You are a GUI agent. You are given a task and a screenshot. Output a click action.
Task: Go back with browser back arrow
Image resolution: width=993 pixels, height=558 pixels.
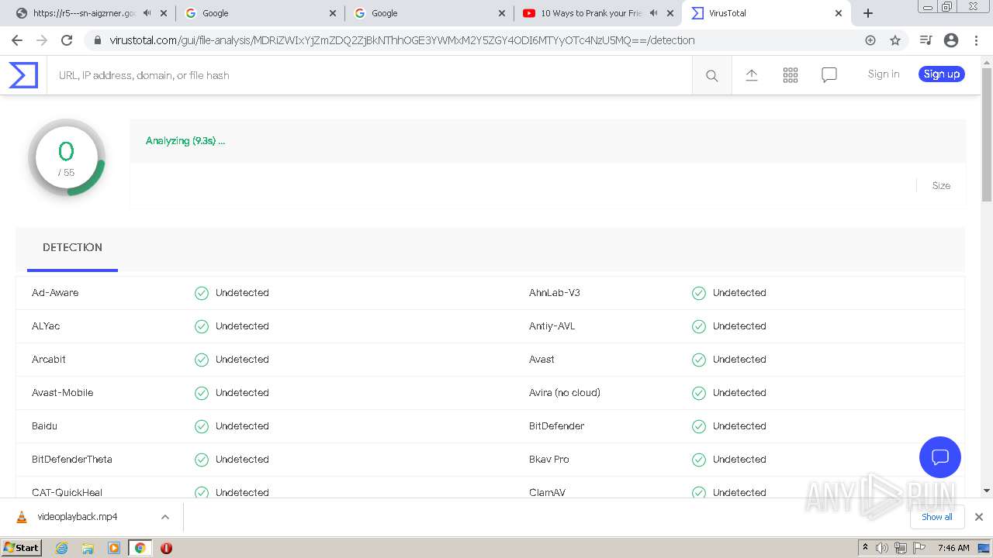17,40
